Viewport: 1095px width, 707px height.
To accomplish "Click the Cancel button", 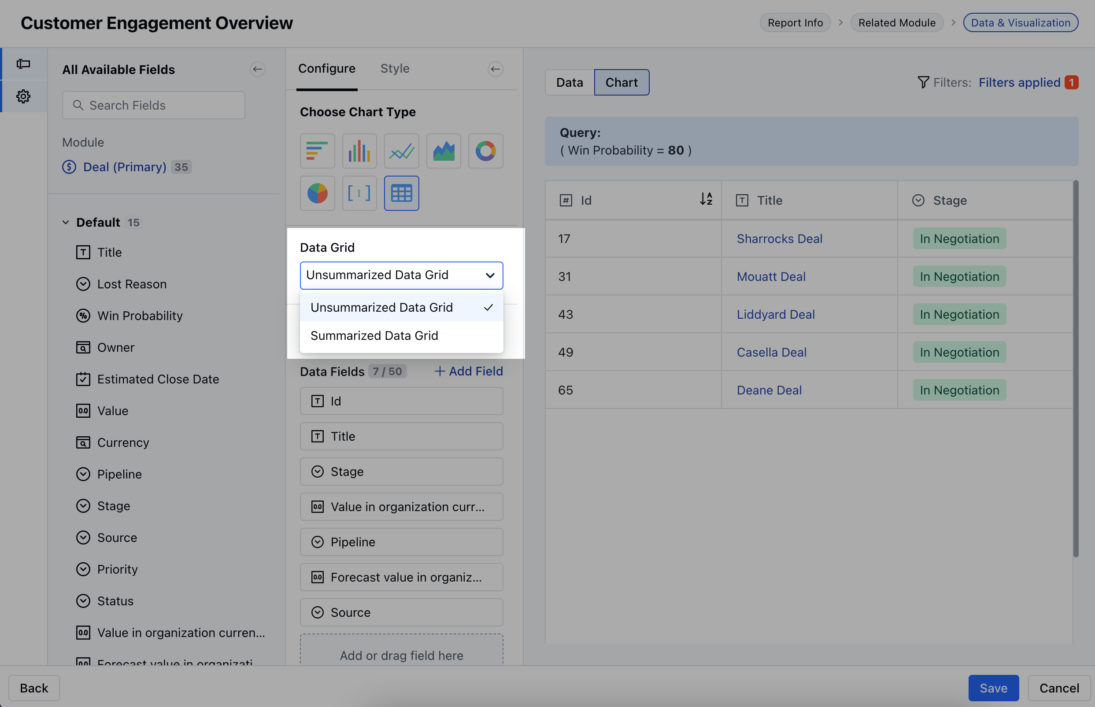I will (x=1059, y=688).
